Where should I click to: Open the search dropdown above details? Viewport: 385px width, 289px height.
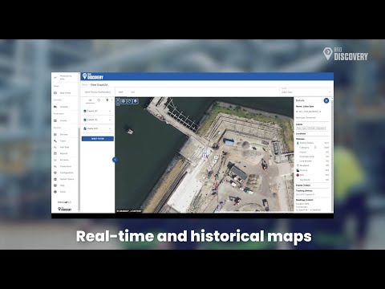pos(306,92)
